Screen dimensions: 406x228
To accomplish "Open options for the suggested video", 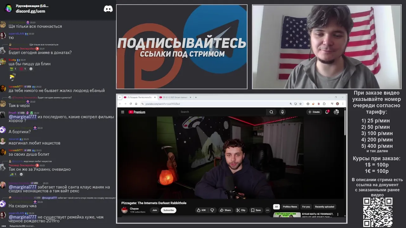I will point(338,214).
